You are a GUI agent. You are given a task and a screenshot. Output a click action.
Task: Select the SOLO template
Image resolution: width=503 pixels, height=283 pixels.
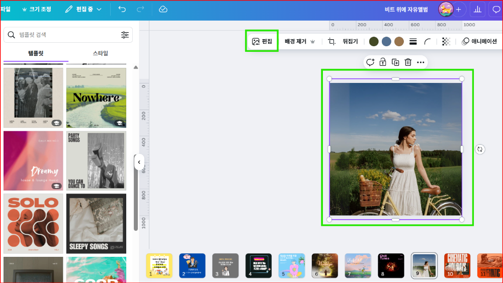click(x=33, y=223)
